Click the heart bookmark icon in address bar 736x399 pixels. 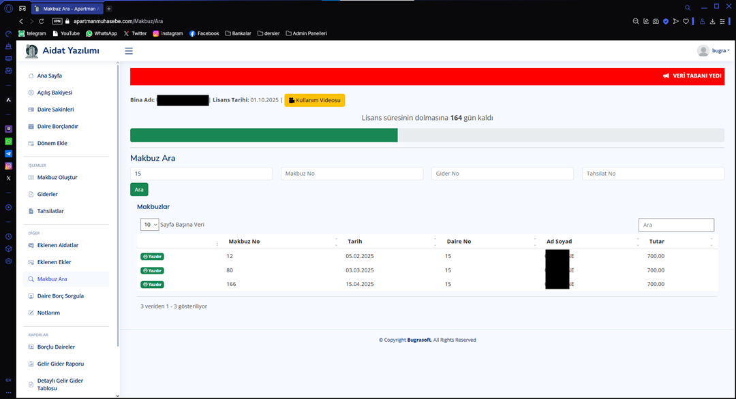point(686,21)
